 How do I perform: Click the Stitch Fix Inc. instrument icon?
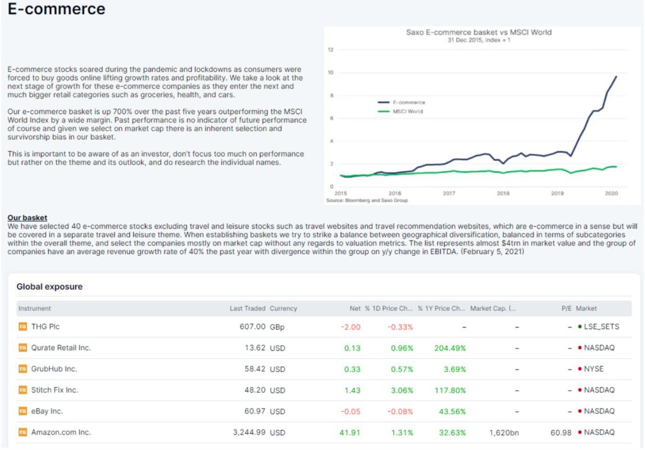pyautogui.click(x=23, y=390)
